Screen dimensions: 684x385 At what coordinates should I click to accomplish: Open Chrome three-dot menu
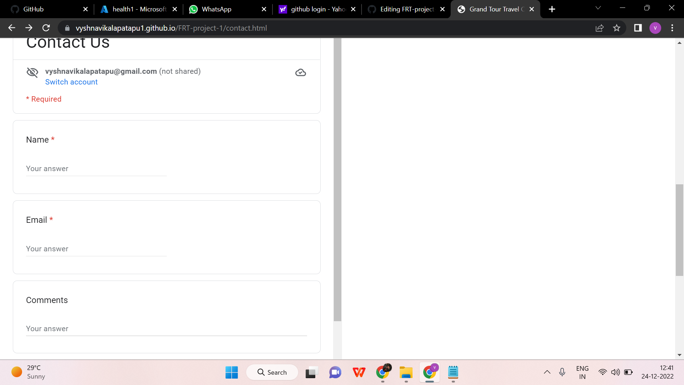click(x=672, y=28)
